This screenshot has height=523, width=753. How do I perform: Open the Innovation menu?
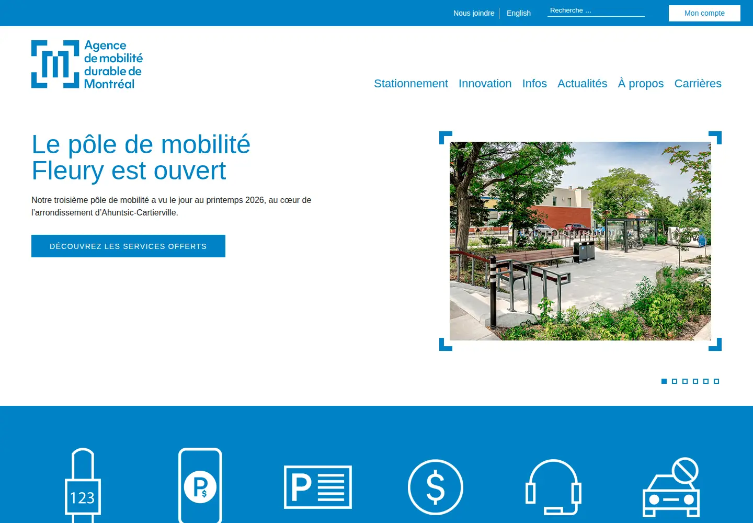tap(485, 84)
